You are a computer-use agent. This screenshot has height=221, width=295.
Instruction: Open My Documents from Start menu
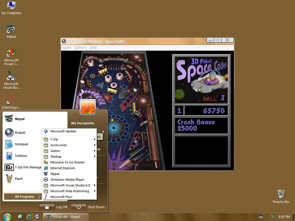[x=83, y=123]
